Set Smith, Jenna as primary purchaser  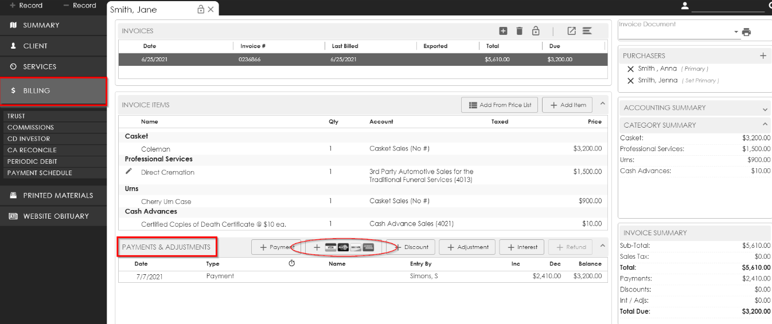tap(700, 81)
